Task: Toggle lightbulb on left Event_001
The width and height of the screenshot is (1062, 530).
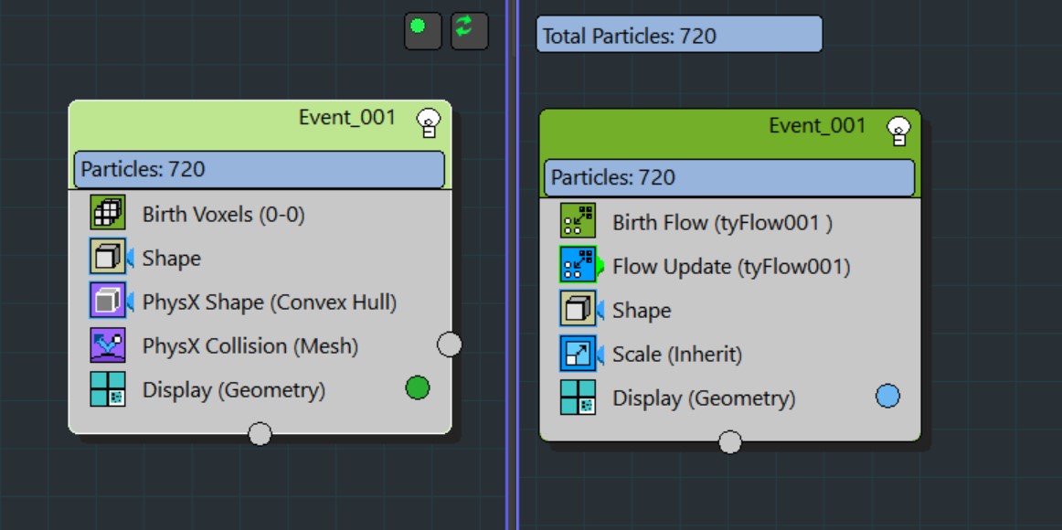Action: tap(428, 123)
